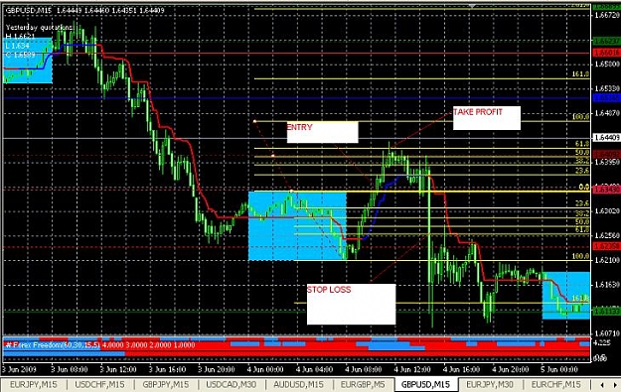The height and width of the screenshot is (392, 621).
Task: Click the '3 Jun 16:00' time label
Action: point(167,370)
